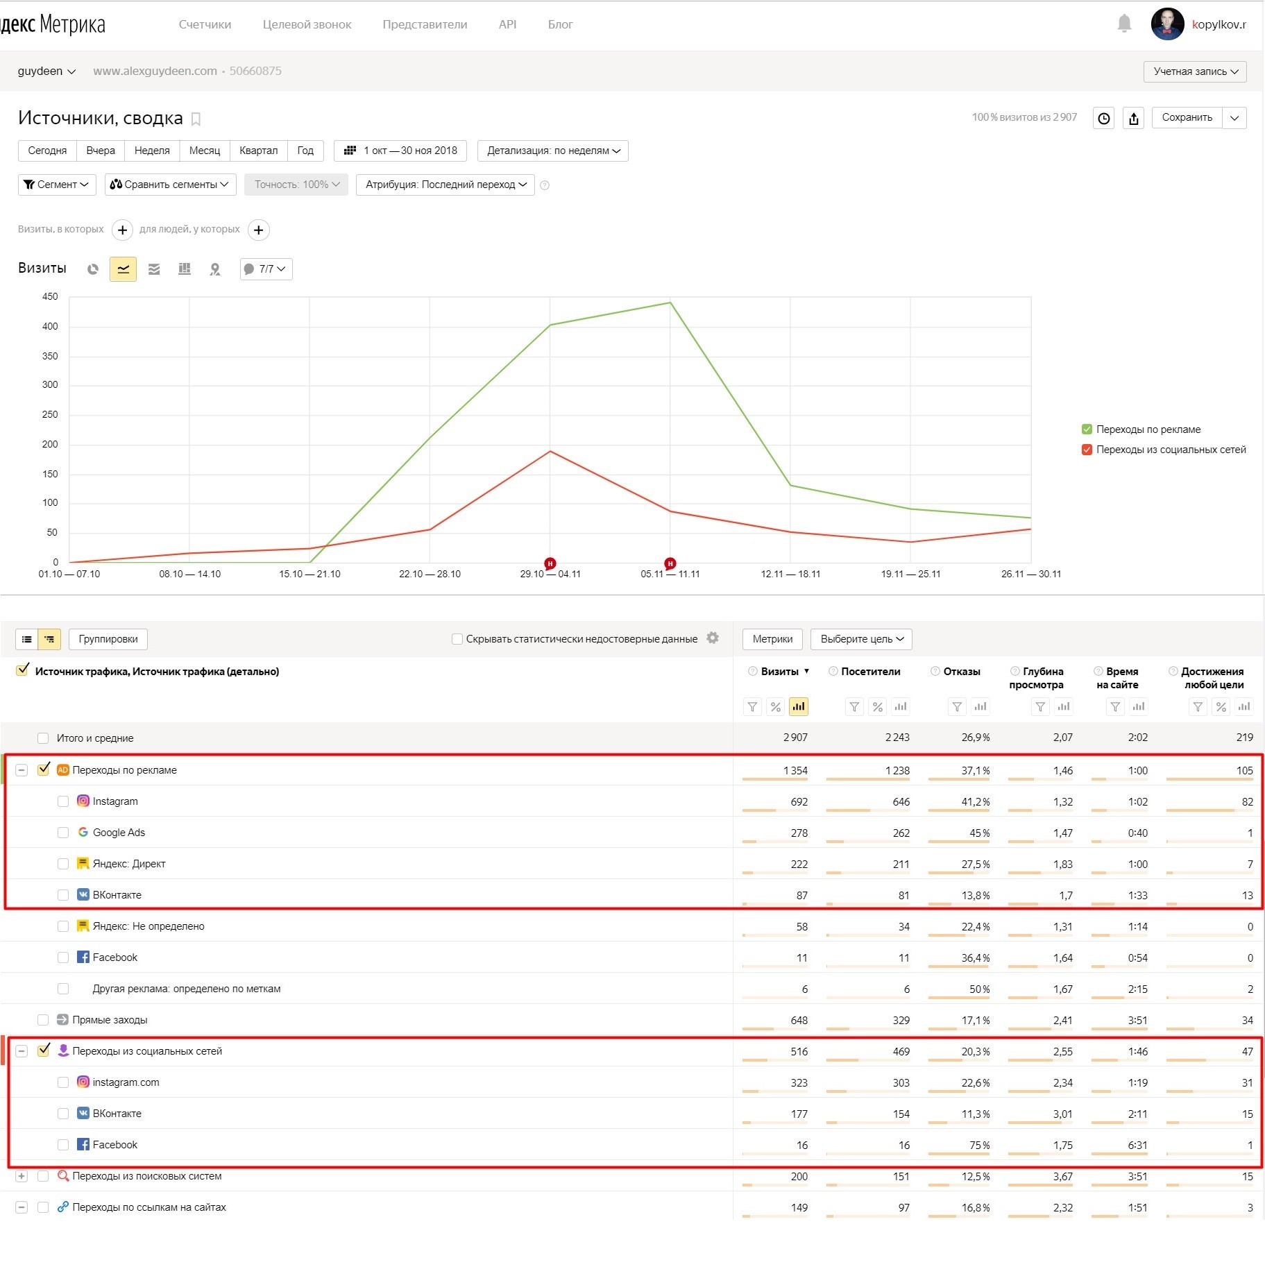The image size is (1265, 1285).
Task: Open the Учетная запись dropdown
Action: click(x=1195, y=71)
